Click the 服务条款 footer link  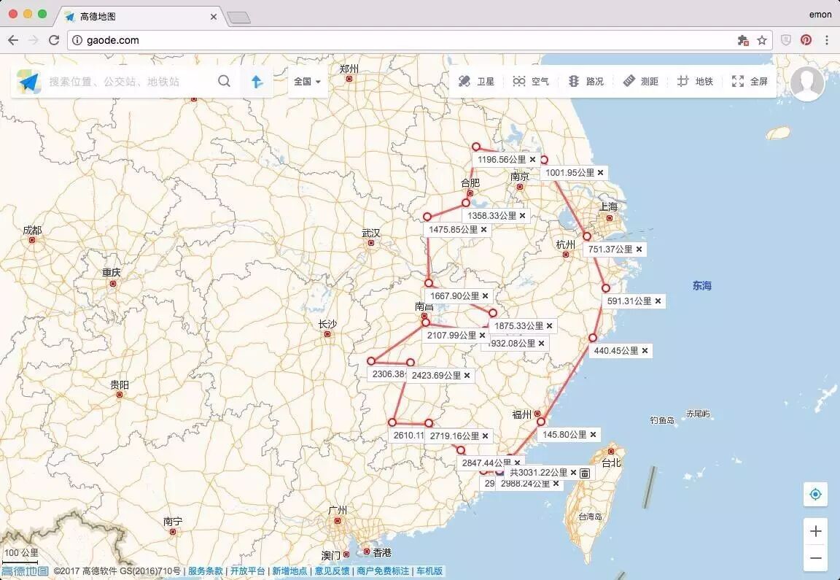coord(205,571)
